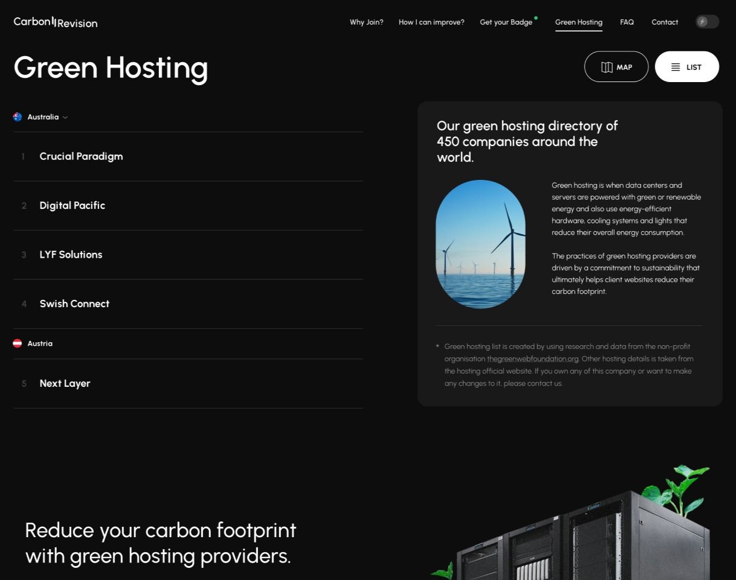The image size is (736, 580).
Task: Open thegreenwebfoundation.org link
Action: [x=532, y=359]
